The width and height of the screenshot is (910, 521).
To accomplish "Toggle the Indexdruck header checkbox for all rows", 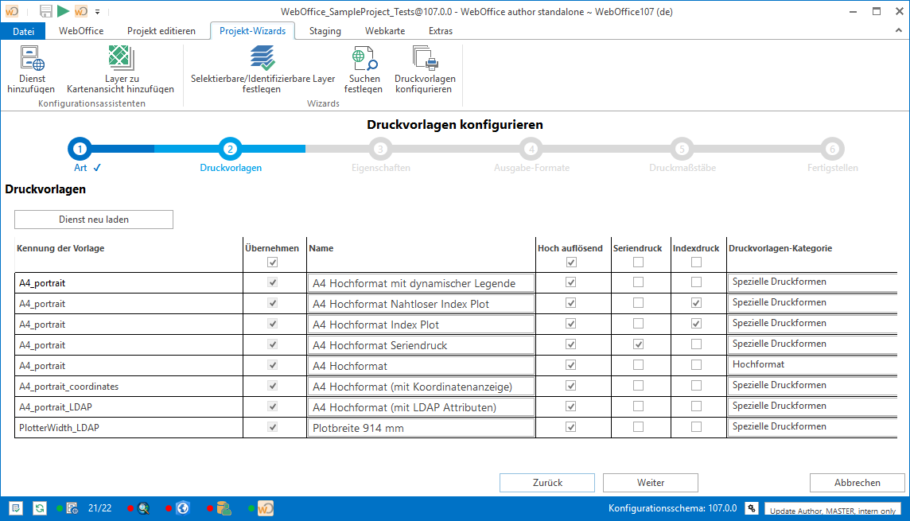I will click(x=697, y=262).
